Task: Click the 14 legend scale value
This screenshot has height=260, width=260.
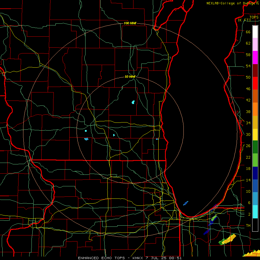Action: (x=248, y=180)
